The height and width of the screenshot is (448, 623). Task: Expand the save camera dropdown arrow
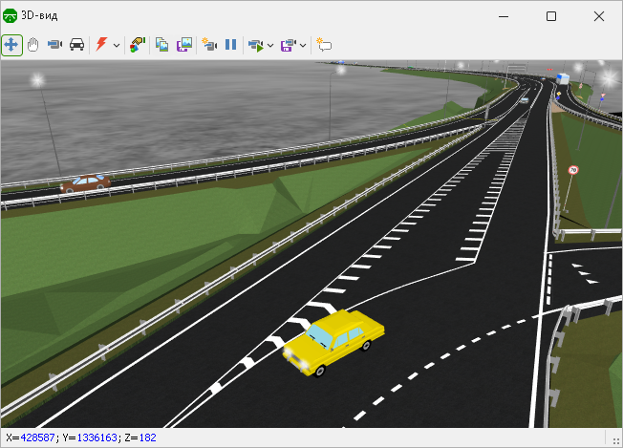303,45
